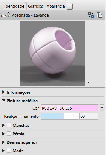Click the duplicate asset icon
Screen dimensions: 106x155
pos(100,15)
